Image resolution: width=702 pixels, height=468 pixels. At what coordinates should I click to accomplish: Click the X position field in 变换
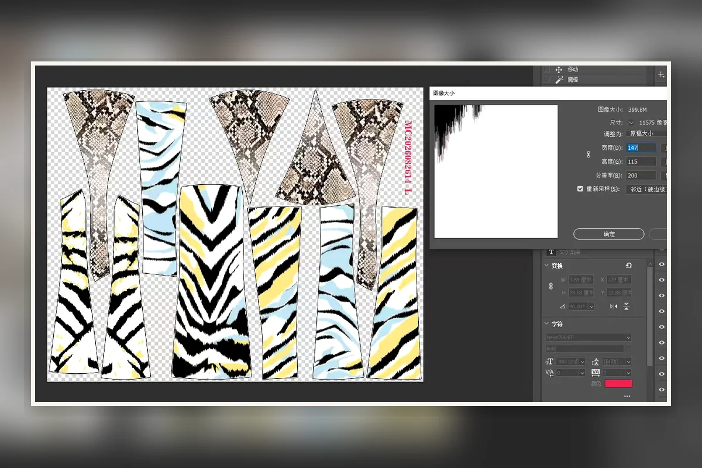619,280
